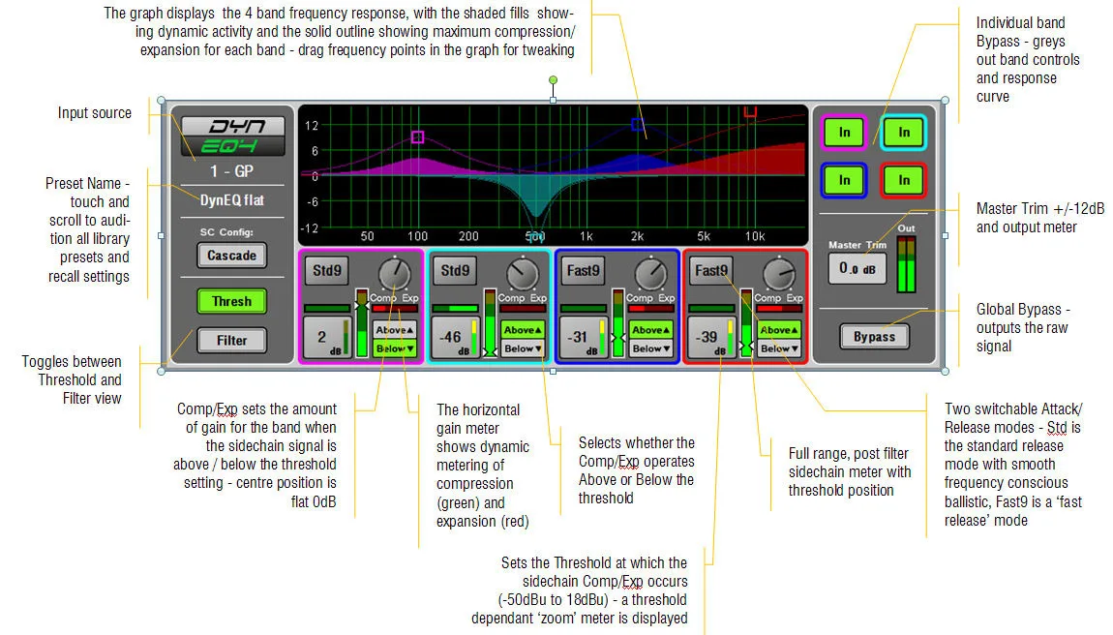This screenshot has height=635, width=1113.
Task: Select Above in the blue band
Action: click(651, 330)
